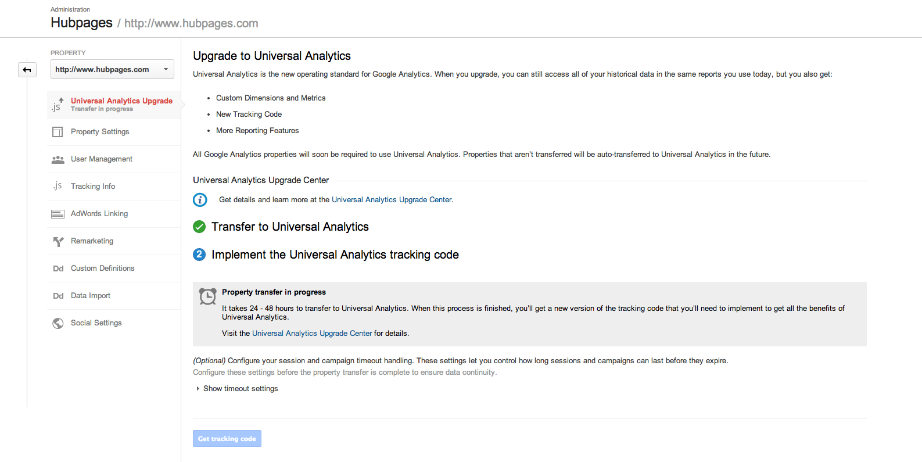The height and width of the screenshot is (462, 922).
Task: Click the Remarketing fork icon
Action: [x=58, y=241]
